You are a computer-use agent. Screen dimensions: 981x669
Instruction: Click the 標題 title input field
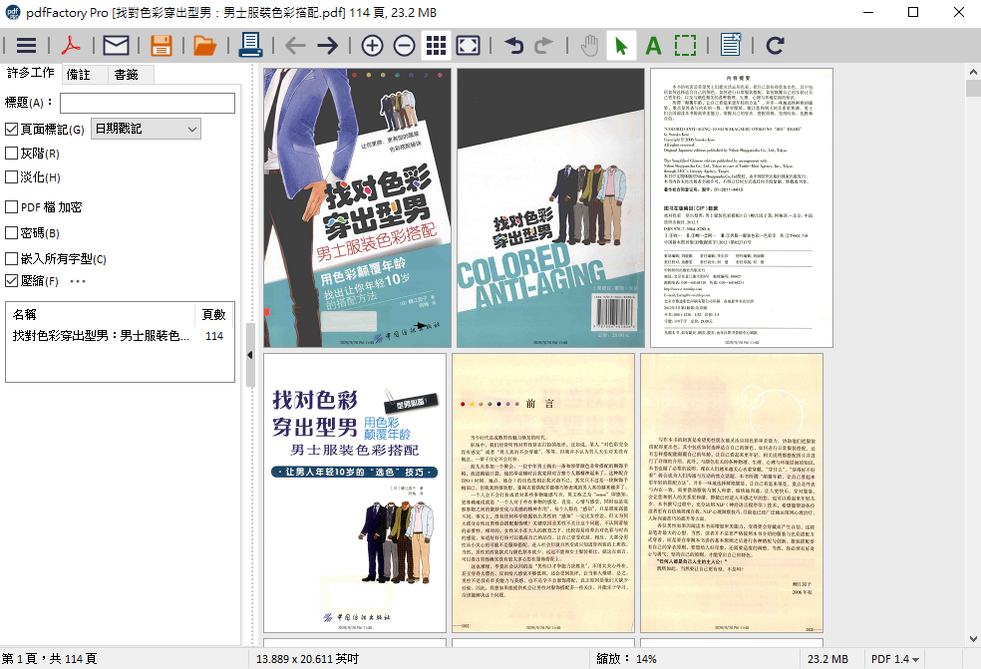tap(147, 103)
